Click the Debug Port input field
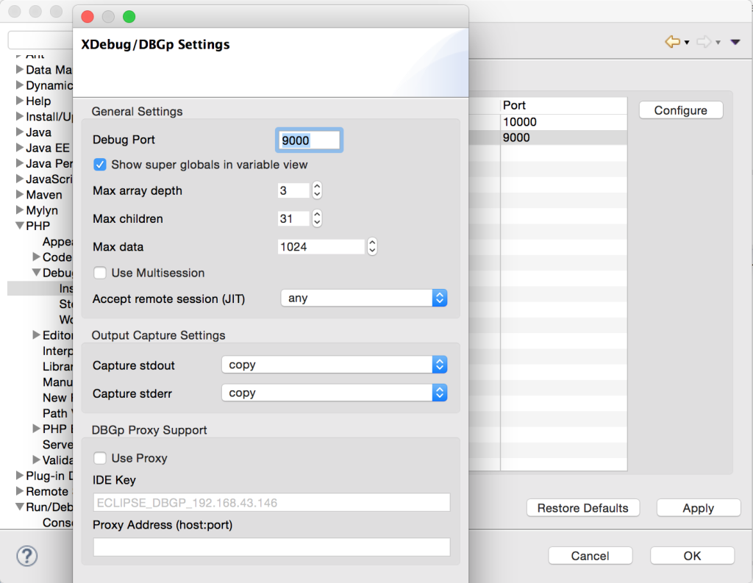 [308, 140]
